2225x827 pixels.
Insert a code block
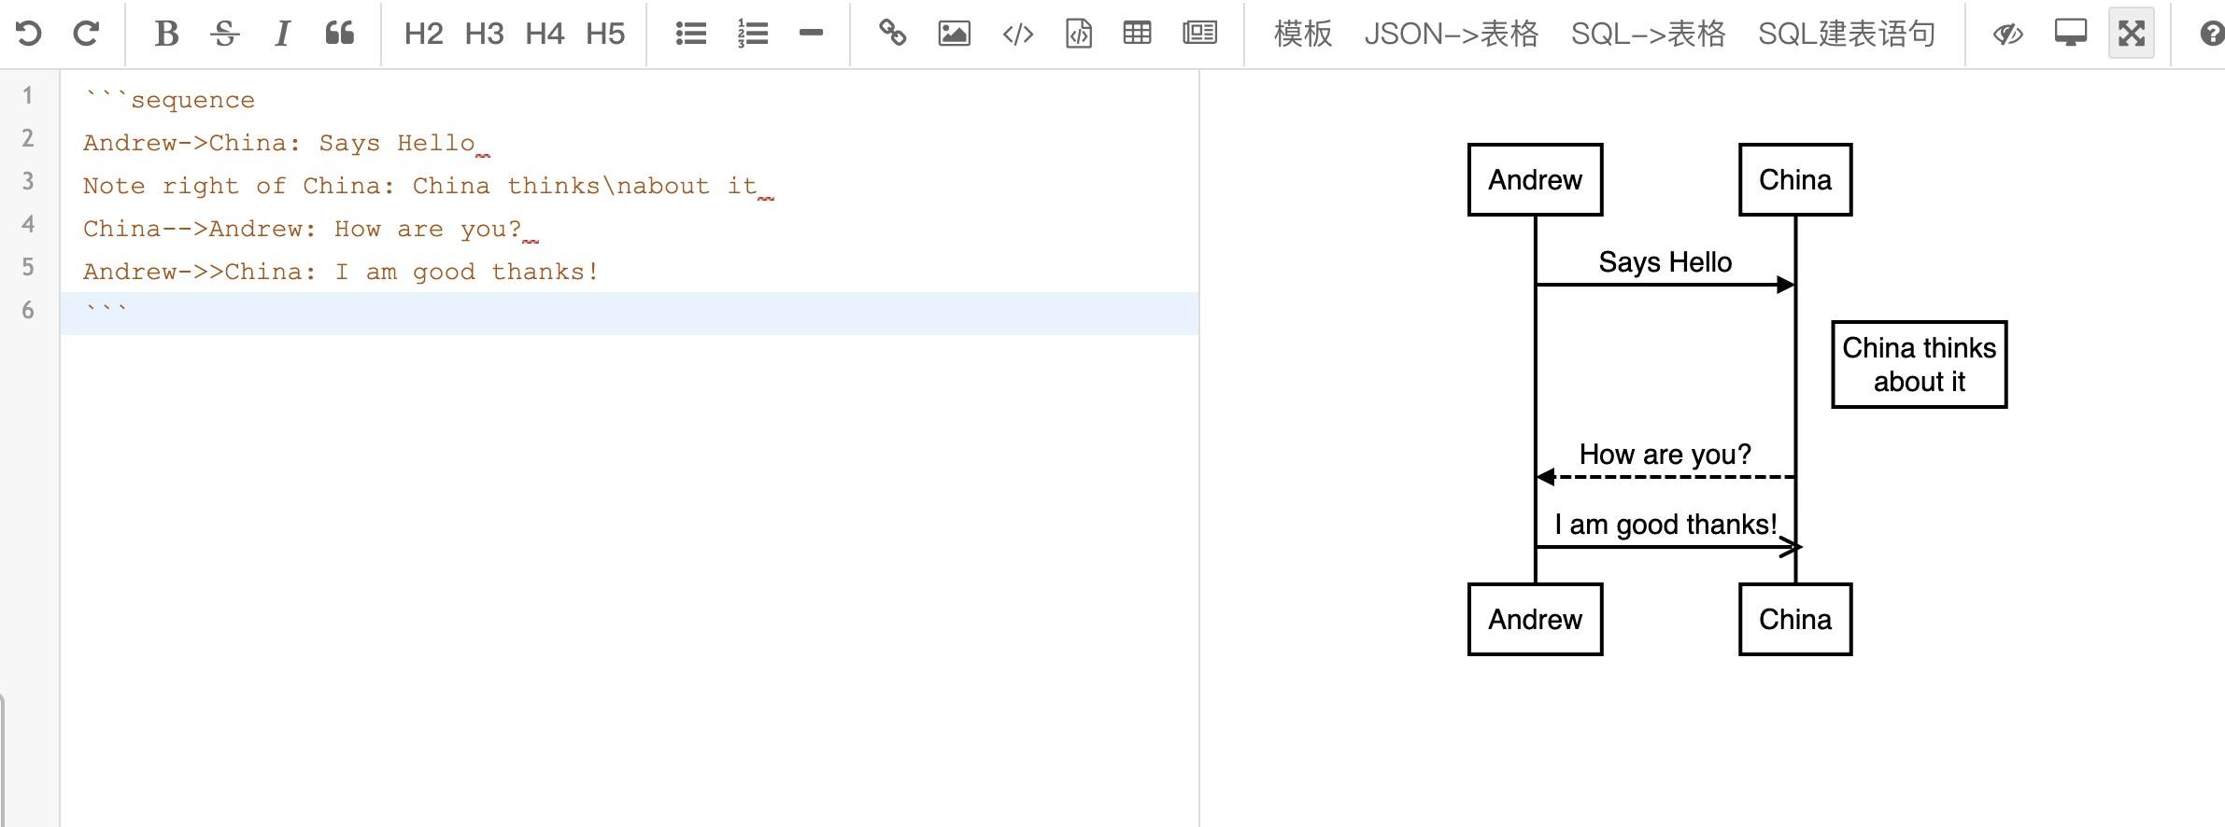point(1079,34)
